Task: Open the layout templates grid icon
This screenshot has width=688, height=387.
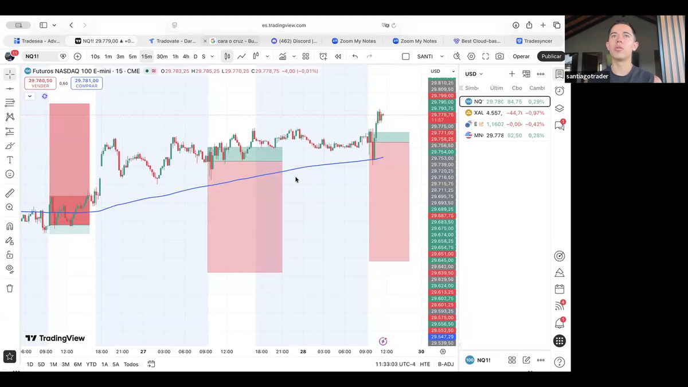Action: (x=306, y=56)
